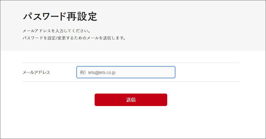The height and width of the screenshot is (139, 266).
Task: Send the password reset email request
Action: [131, 100]
